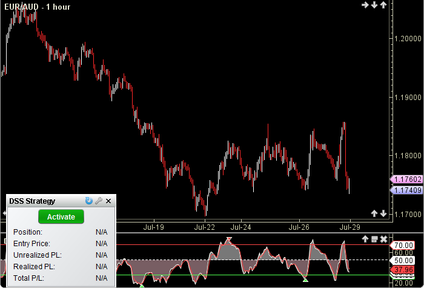Image resolution: width=424 pixels, height=288 pixels.
Task: Click the 1.20000 price axis label
Action: (408, 39)
